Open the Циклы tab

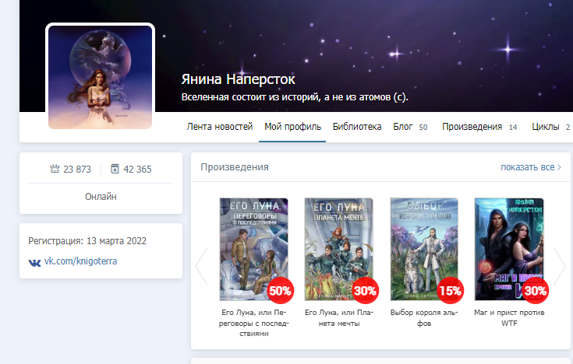coord(546,127)
